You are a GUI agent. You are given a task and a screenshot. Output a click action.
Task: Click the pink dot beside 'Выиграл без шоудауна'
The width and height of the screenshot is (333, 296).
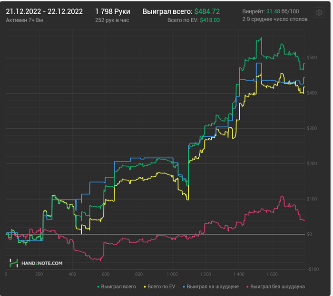[x=247, y=287]
